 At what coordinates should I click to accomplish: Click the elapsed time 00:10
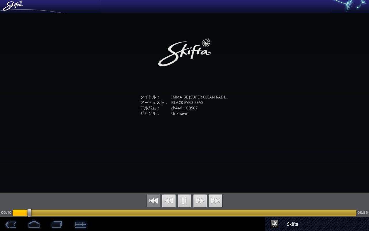pos(6,213)
